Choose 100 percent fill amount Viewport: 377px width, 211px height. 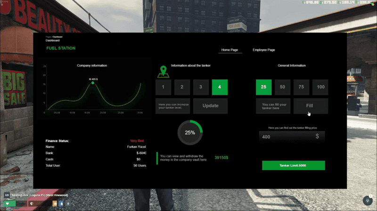point(320,87)
